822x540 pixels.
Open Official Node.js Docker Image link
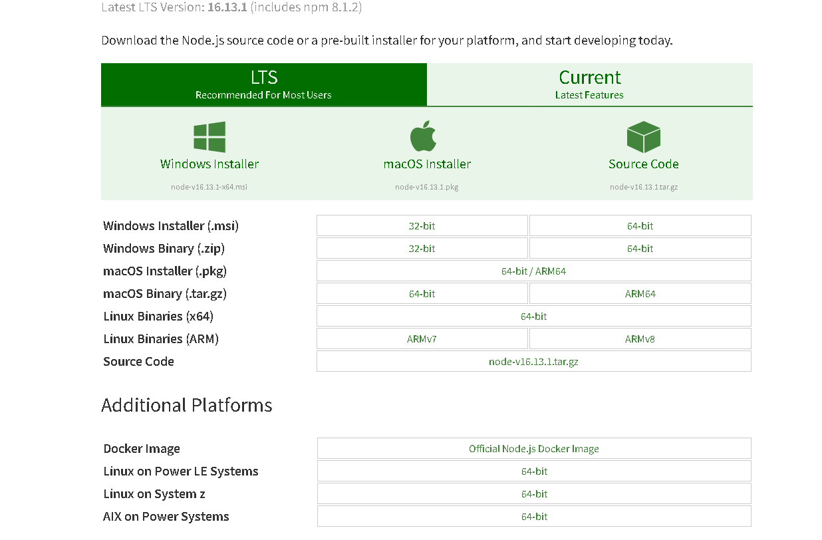pyautogui.click(x=534, y=449)
